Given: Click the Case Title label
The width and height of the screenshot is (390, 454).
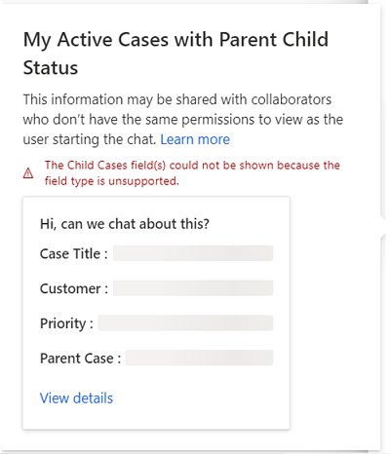Looking at the screenshot, I should point(73,253).
